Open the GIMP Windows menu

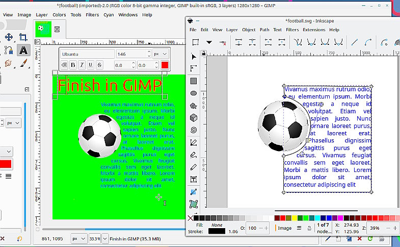click(128, 15)
